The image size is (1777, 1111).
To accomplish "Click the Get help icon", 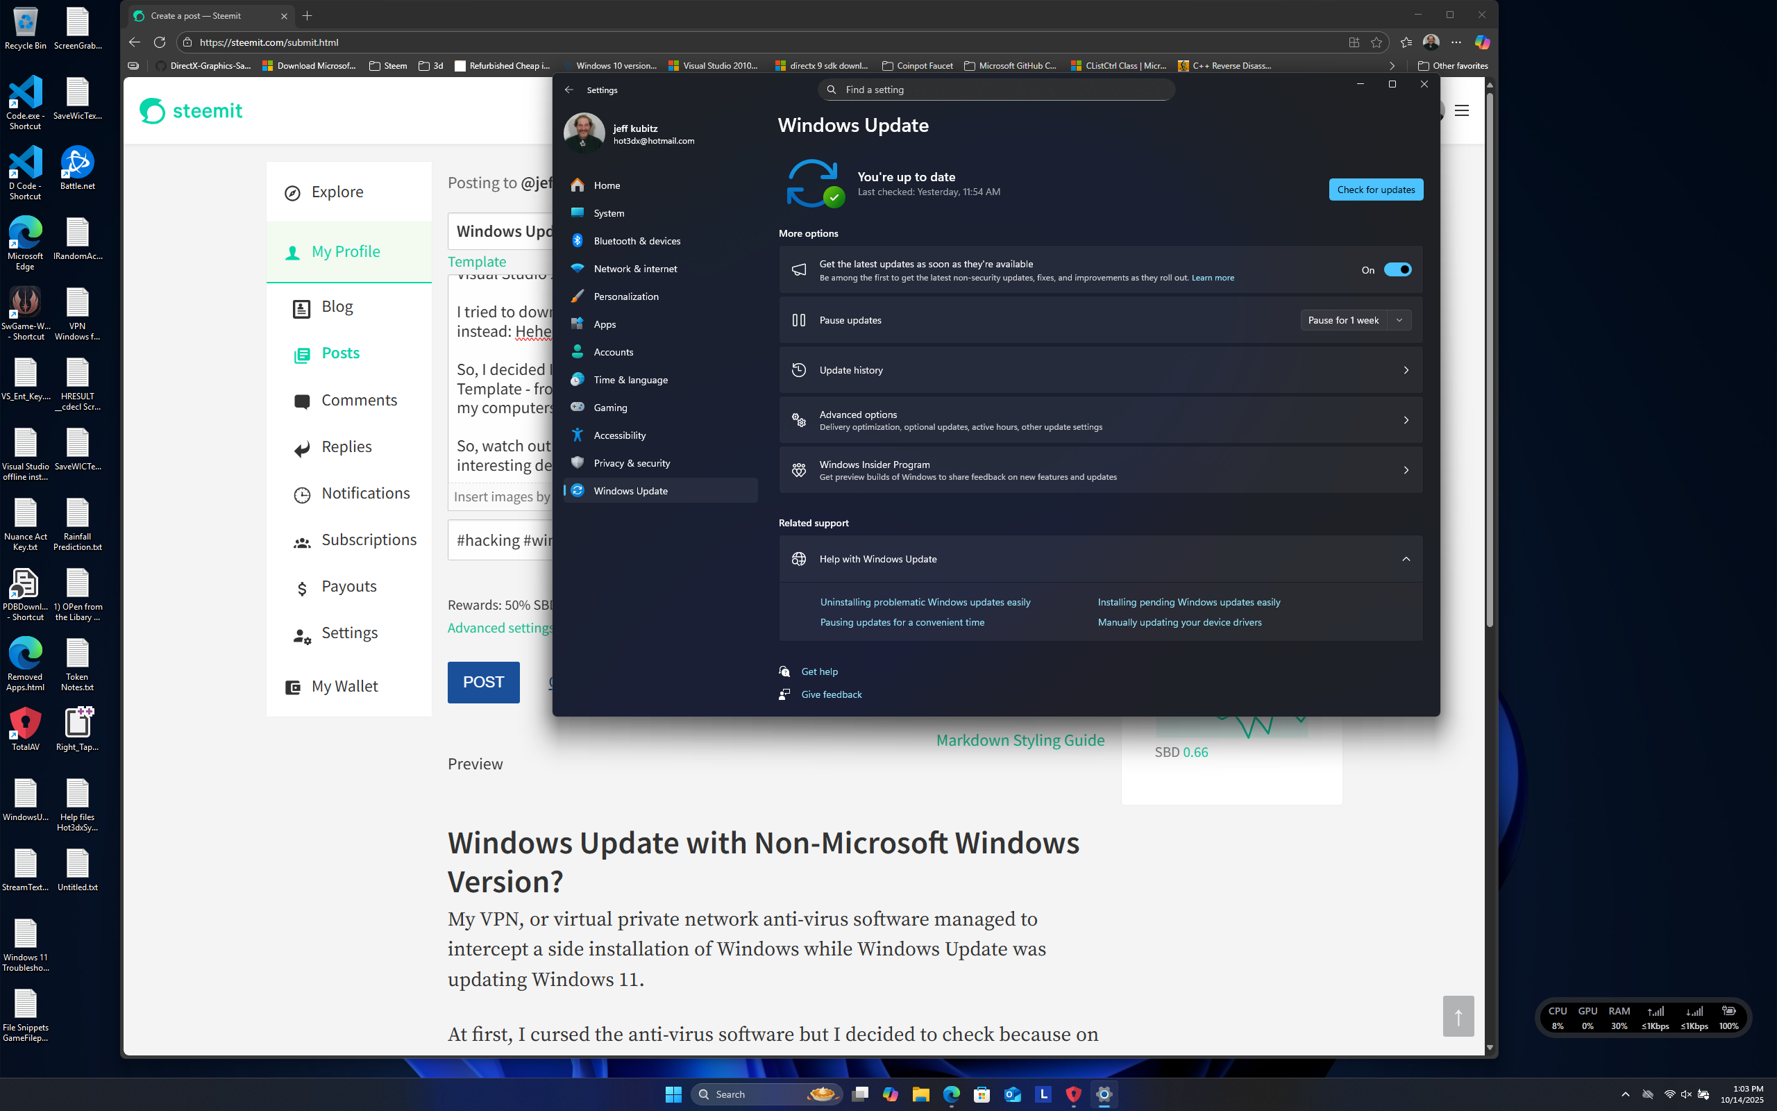I will [x=784, y=671].
